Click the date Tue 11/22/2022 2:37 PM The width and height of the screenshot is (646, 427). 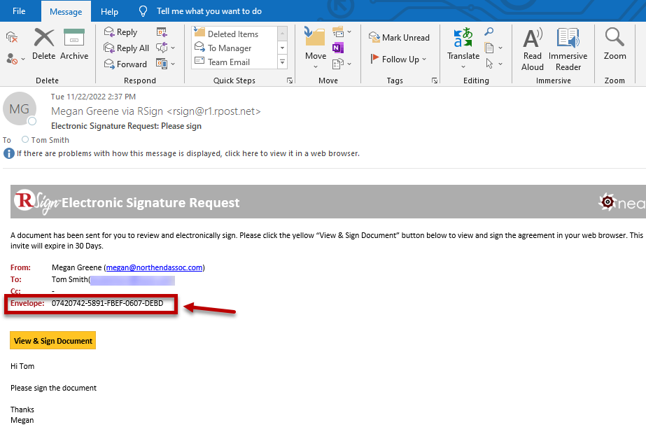coord(93,97)
